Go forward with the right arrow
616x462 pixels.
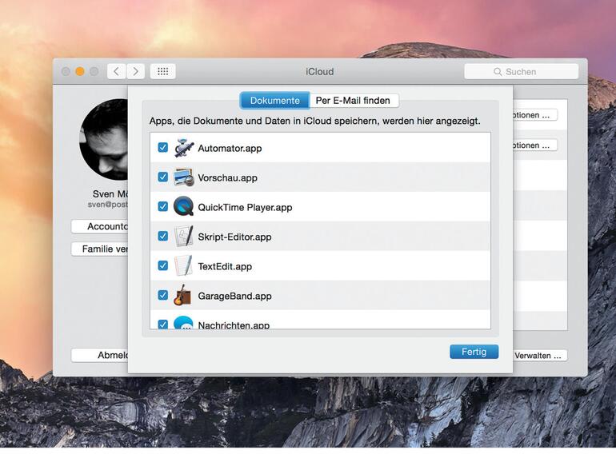[x=135, y=71]
